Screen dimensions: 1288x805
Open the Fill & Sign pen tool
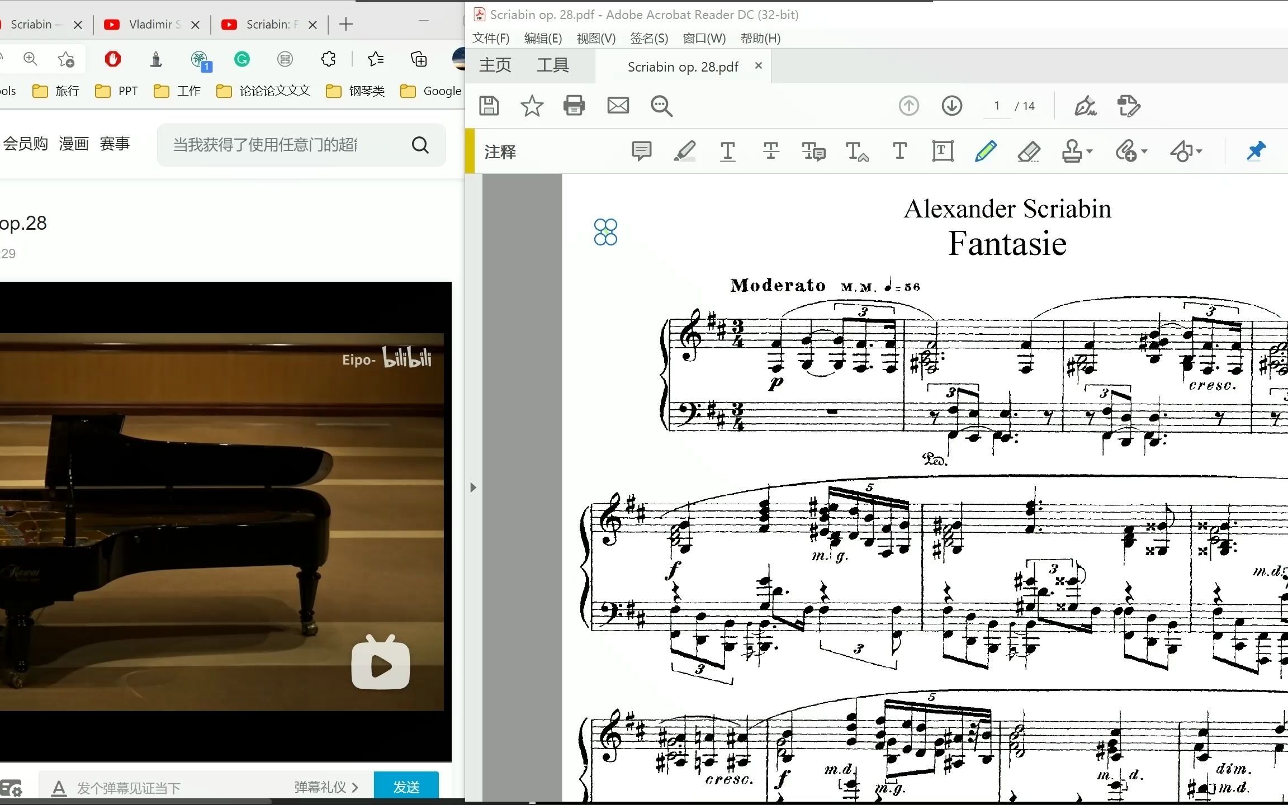(1085, 106)
